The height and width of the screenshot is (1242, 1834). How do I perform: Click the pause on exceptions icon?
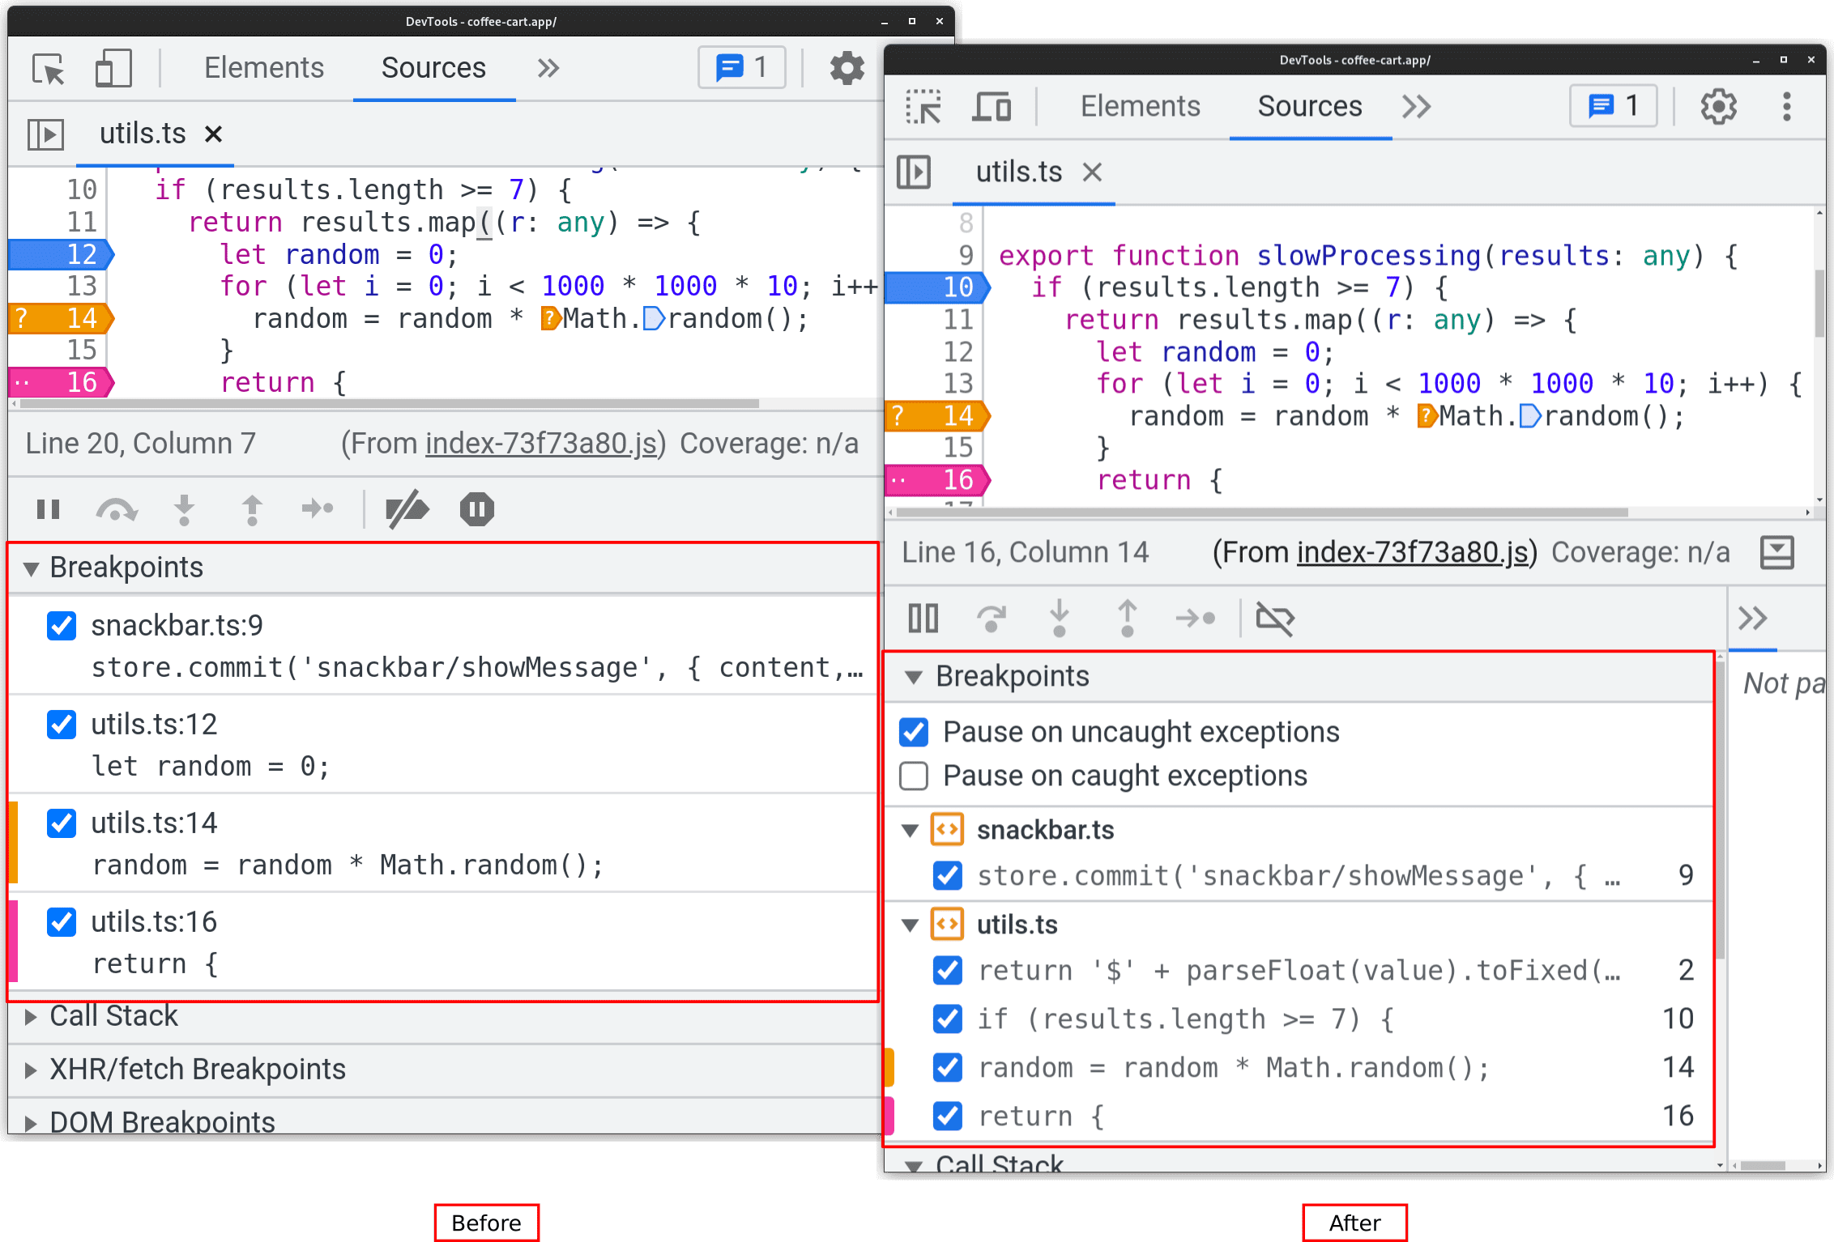pyautogui.click(x=476, y=508)
